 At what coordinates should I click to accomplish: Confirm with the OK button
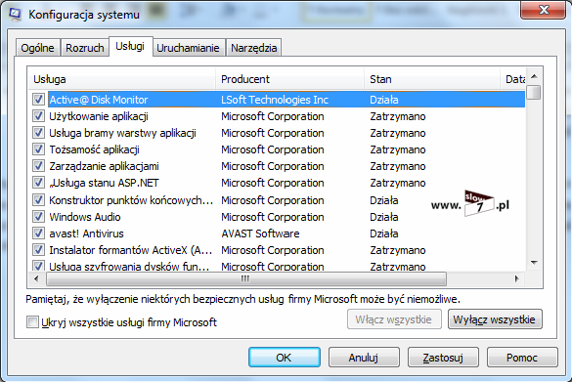285,358
